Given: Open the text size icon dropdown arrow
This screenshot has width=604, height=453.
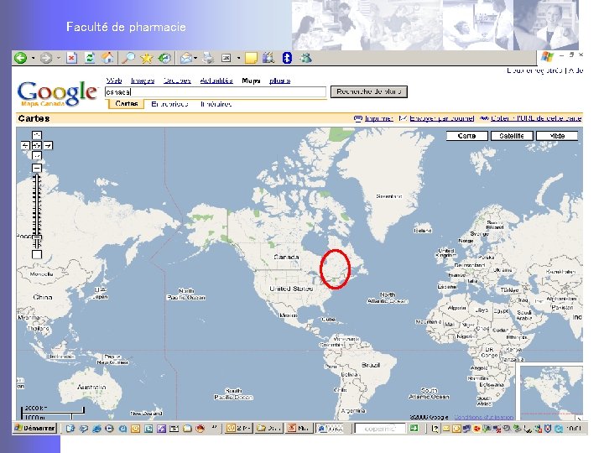Looking at the screenshot, I should coord(238,58).
